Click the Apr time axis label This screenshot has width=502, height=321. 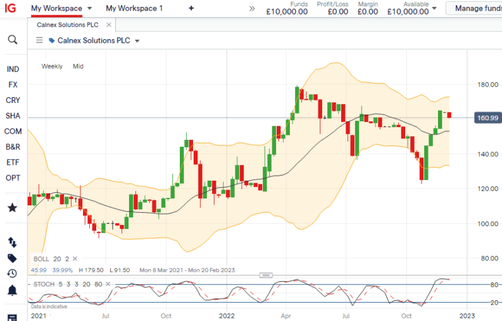point(286,316)
